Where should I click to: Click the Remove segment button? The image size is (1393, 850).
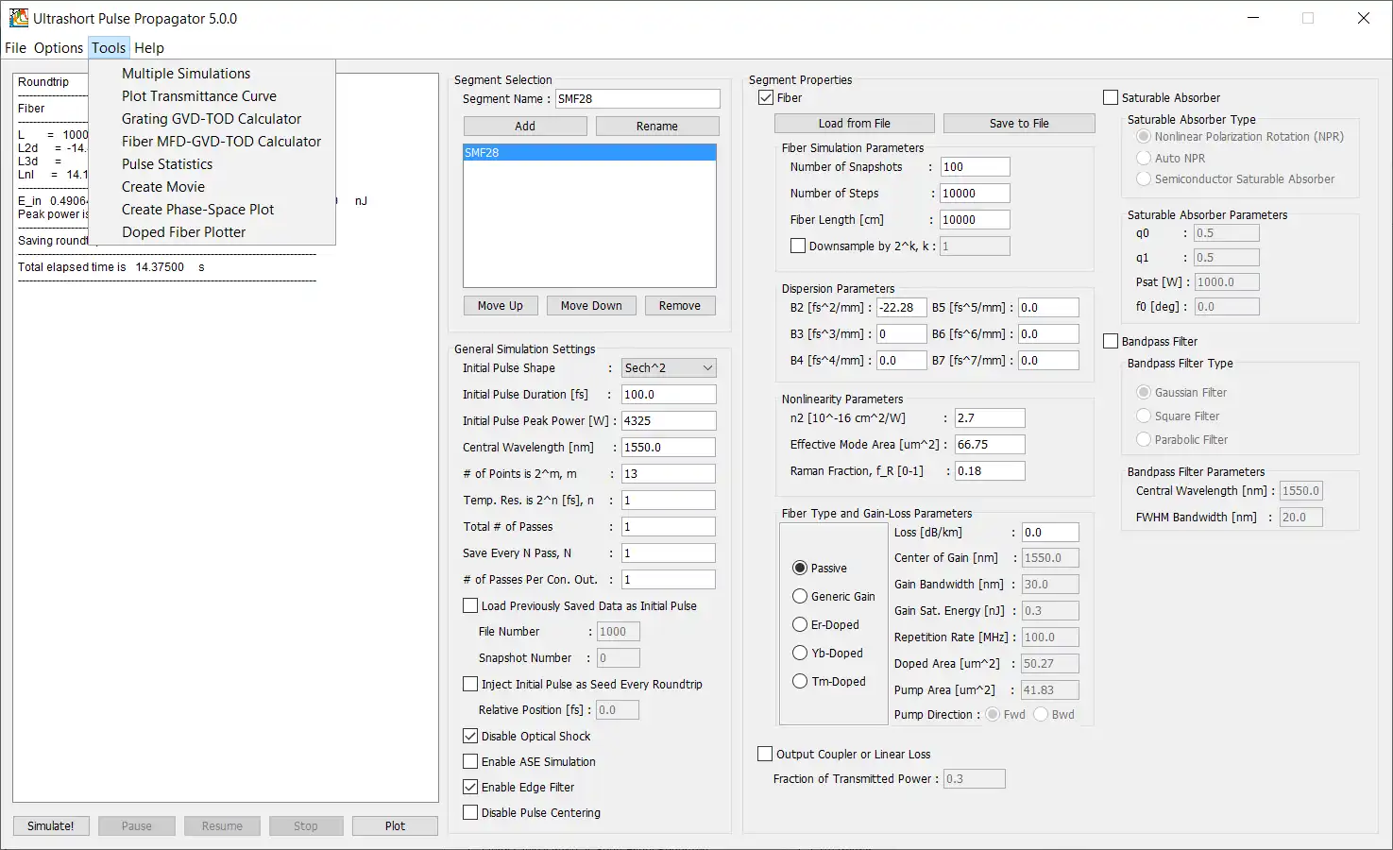[680, 305]
